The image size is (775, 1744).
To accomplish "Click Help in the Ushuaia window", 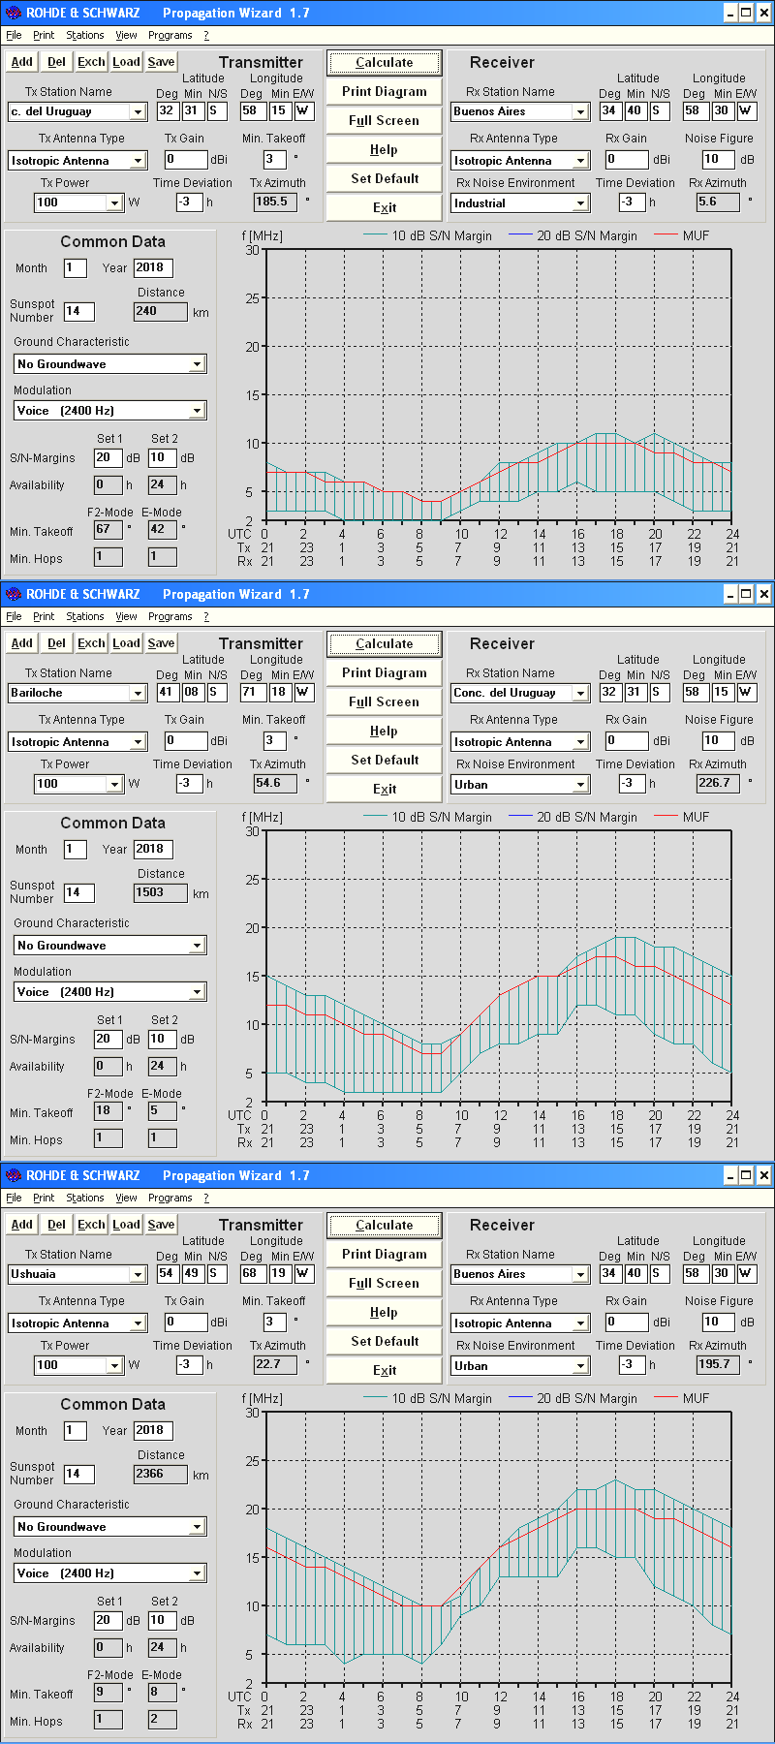I will tap(385, 1313).
